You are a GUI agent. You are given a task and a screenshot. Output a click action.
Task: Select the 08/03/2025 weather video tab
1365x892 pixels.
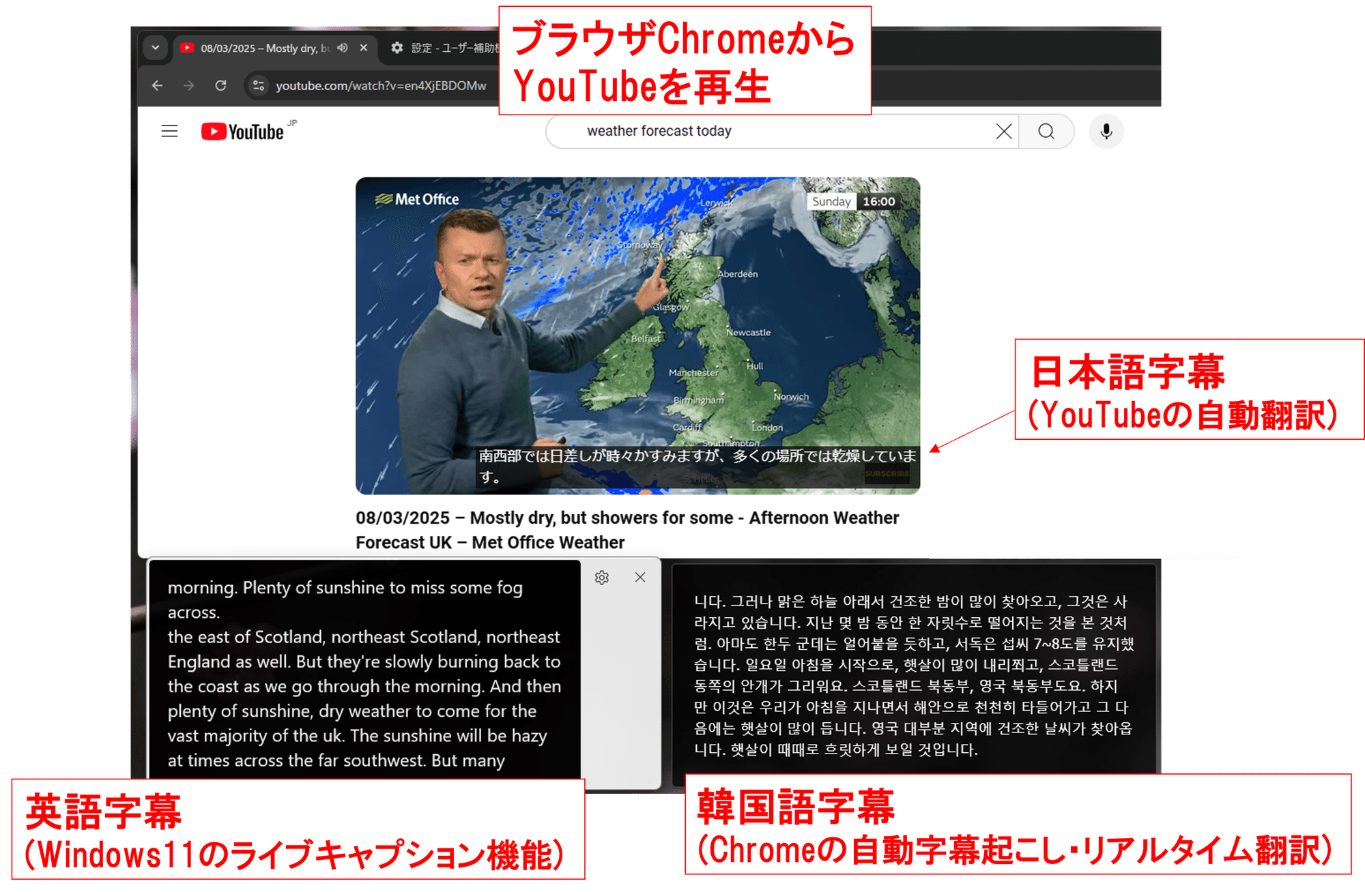click(273, 48)
